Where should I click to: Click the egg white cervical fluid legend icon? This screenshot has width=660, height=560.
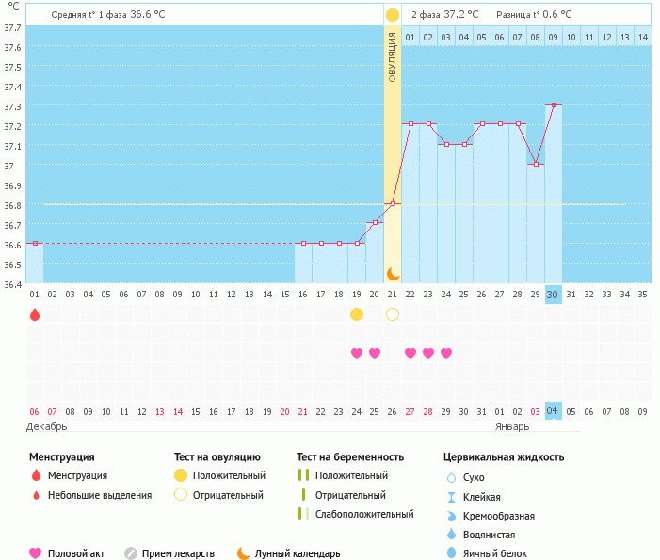(x=452, y=553)
